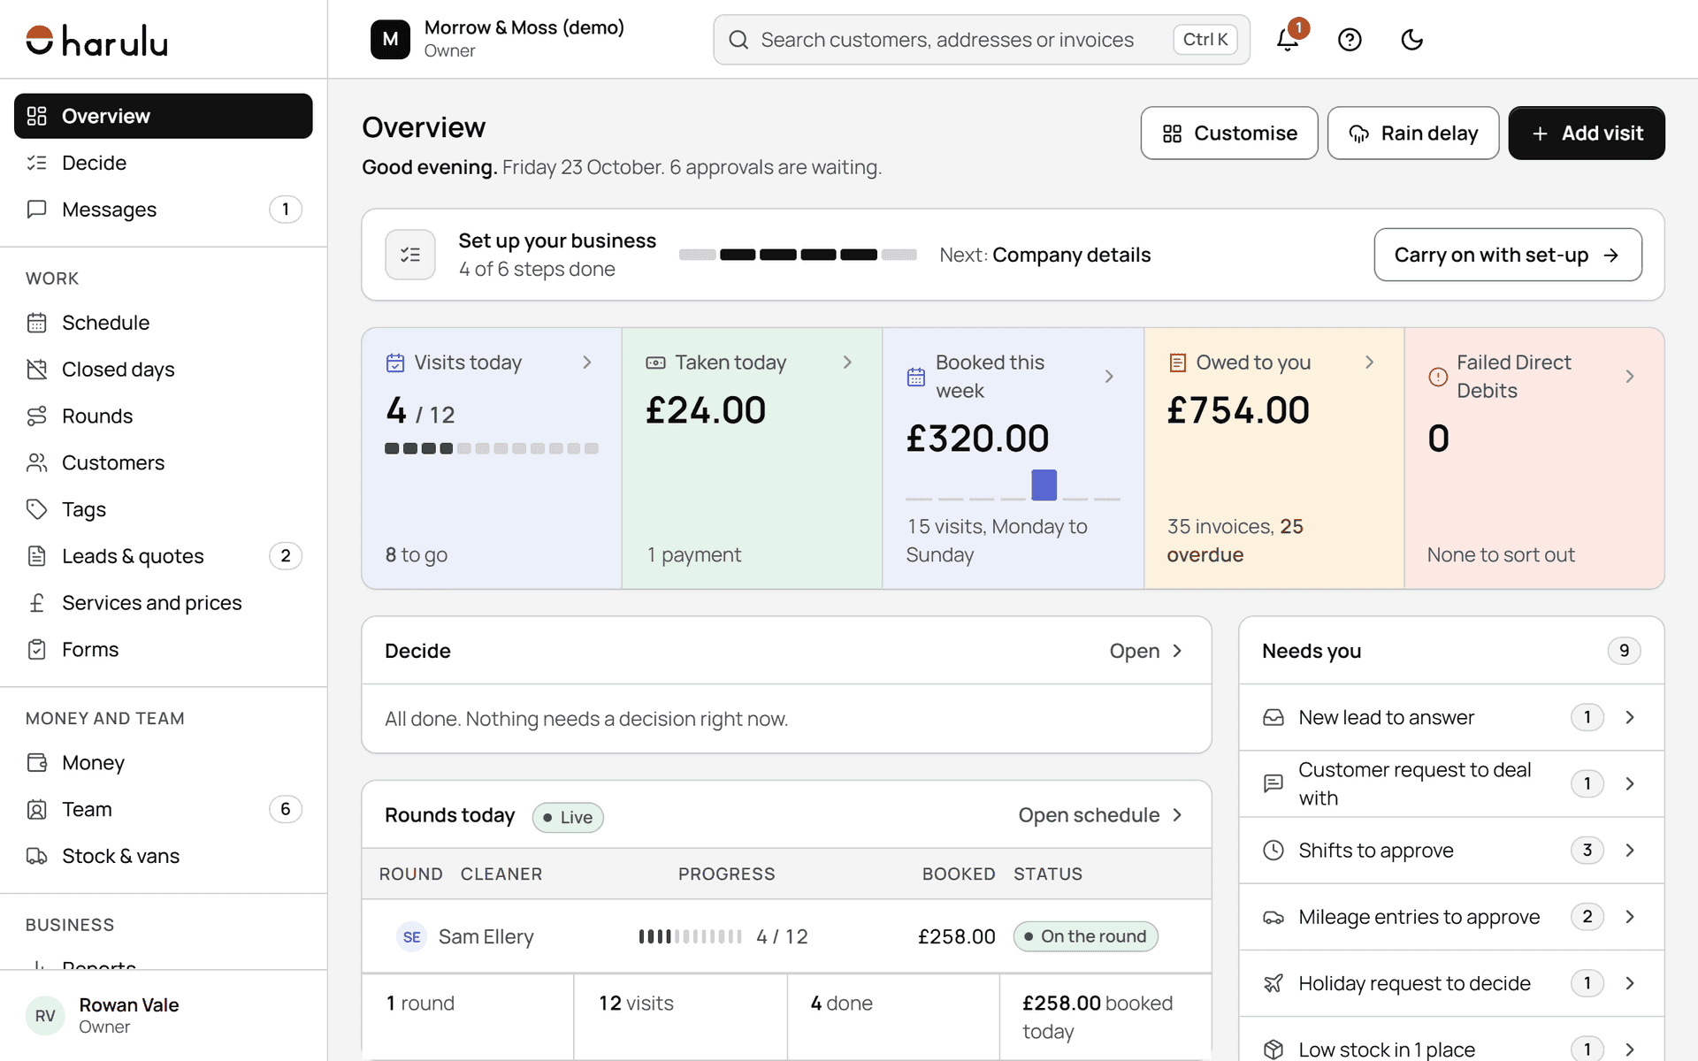Click the Visits today calendar icon
The height and width of the screenshot is (1061, 1698).
click(x=395, y=363)
